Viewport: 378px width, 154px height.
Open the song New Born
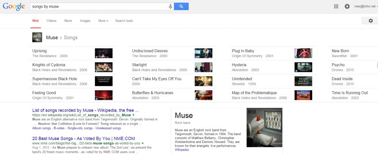340,51
